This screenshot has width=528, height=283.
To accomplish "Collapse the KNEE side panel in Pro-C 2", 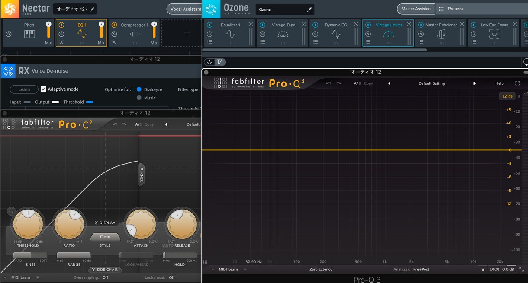I will coord(141,175).
